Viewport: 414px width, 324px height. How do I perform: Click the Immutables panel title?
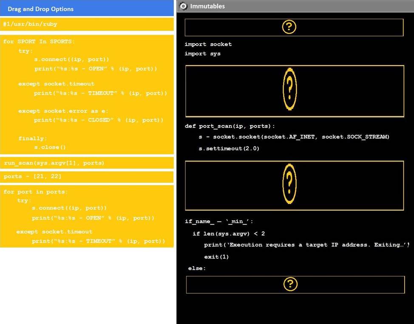[x=207, y=6]
